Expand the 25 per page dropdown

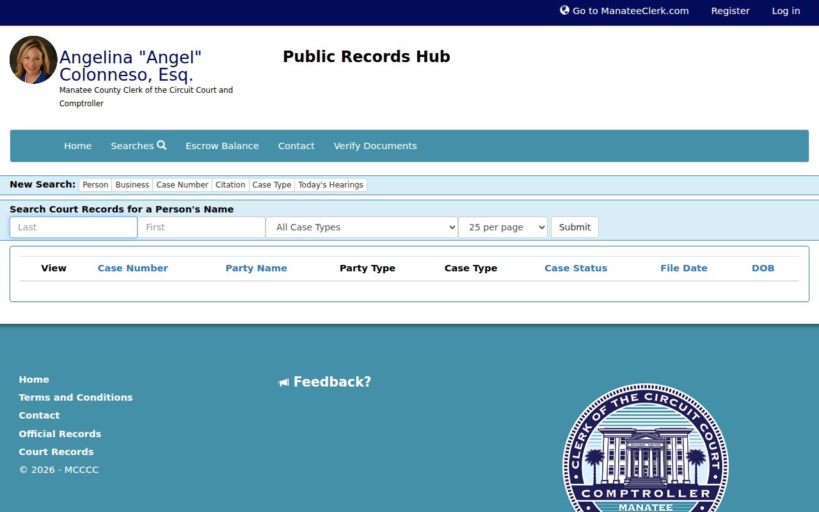coord(503,227)
